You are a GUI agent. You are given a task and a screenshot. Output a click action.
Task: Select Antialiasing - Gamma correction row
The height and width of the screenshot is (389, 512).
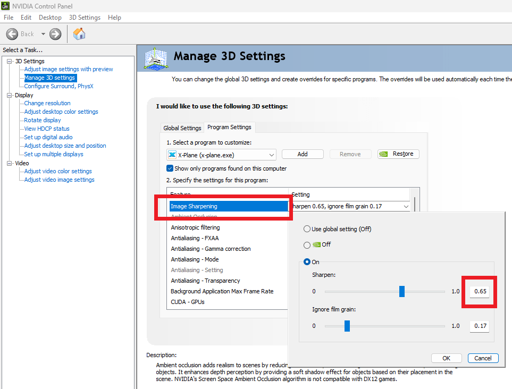(x=228, y=249)
